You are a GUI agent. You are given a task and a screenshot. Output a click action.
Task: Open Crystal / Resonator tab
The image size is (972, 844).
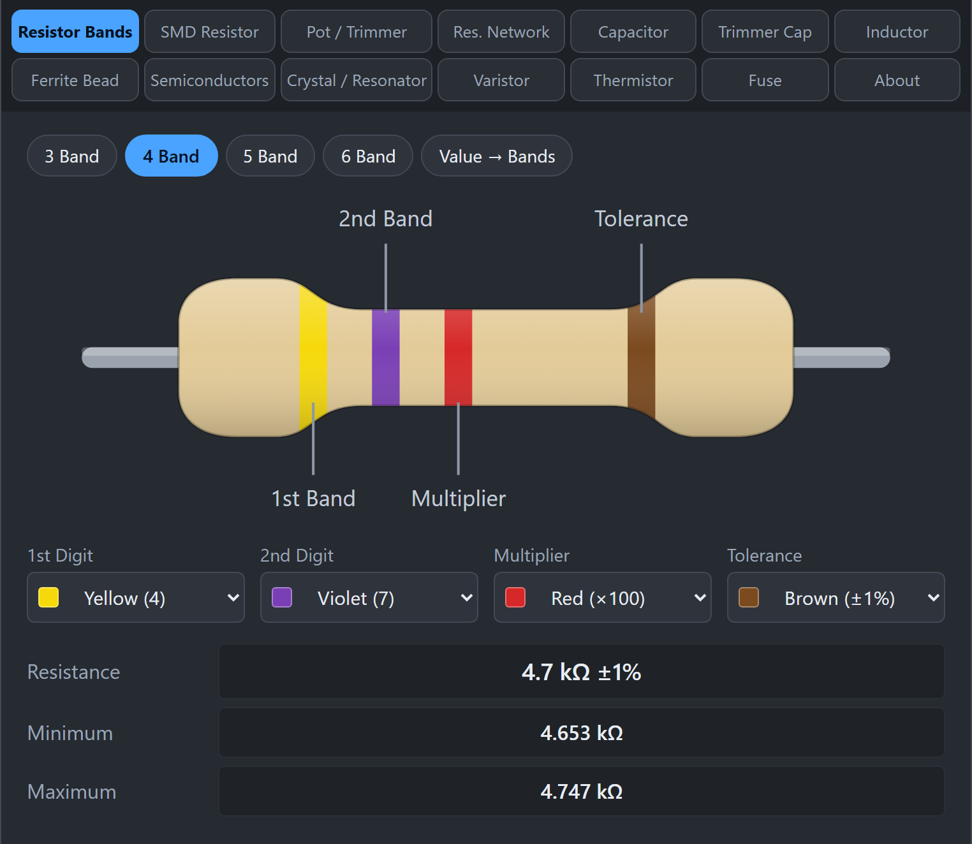pyautogui.click(x=357, y=80)
